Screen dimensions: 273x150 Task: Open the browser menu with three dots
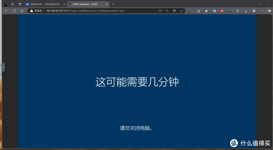coord(261,11)
